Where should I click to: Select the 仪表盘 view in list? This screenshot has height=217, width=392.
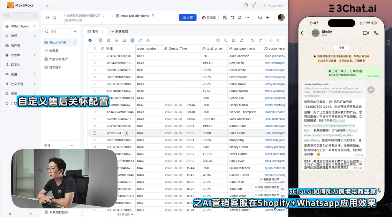[x=54, y=51]
